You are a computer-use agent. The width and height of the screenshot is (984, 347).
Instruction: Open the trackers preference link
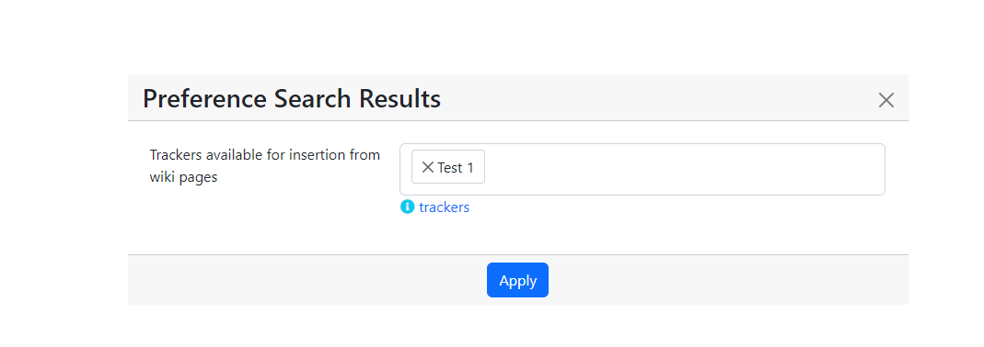point(444,207)
